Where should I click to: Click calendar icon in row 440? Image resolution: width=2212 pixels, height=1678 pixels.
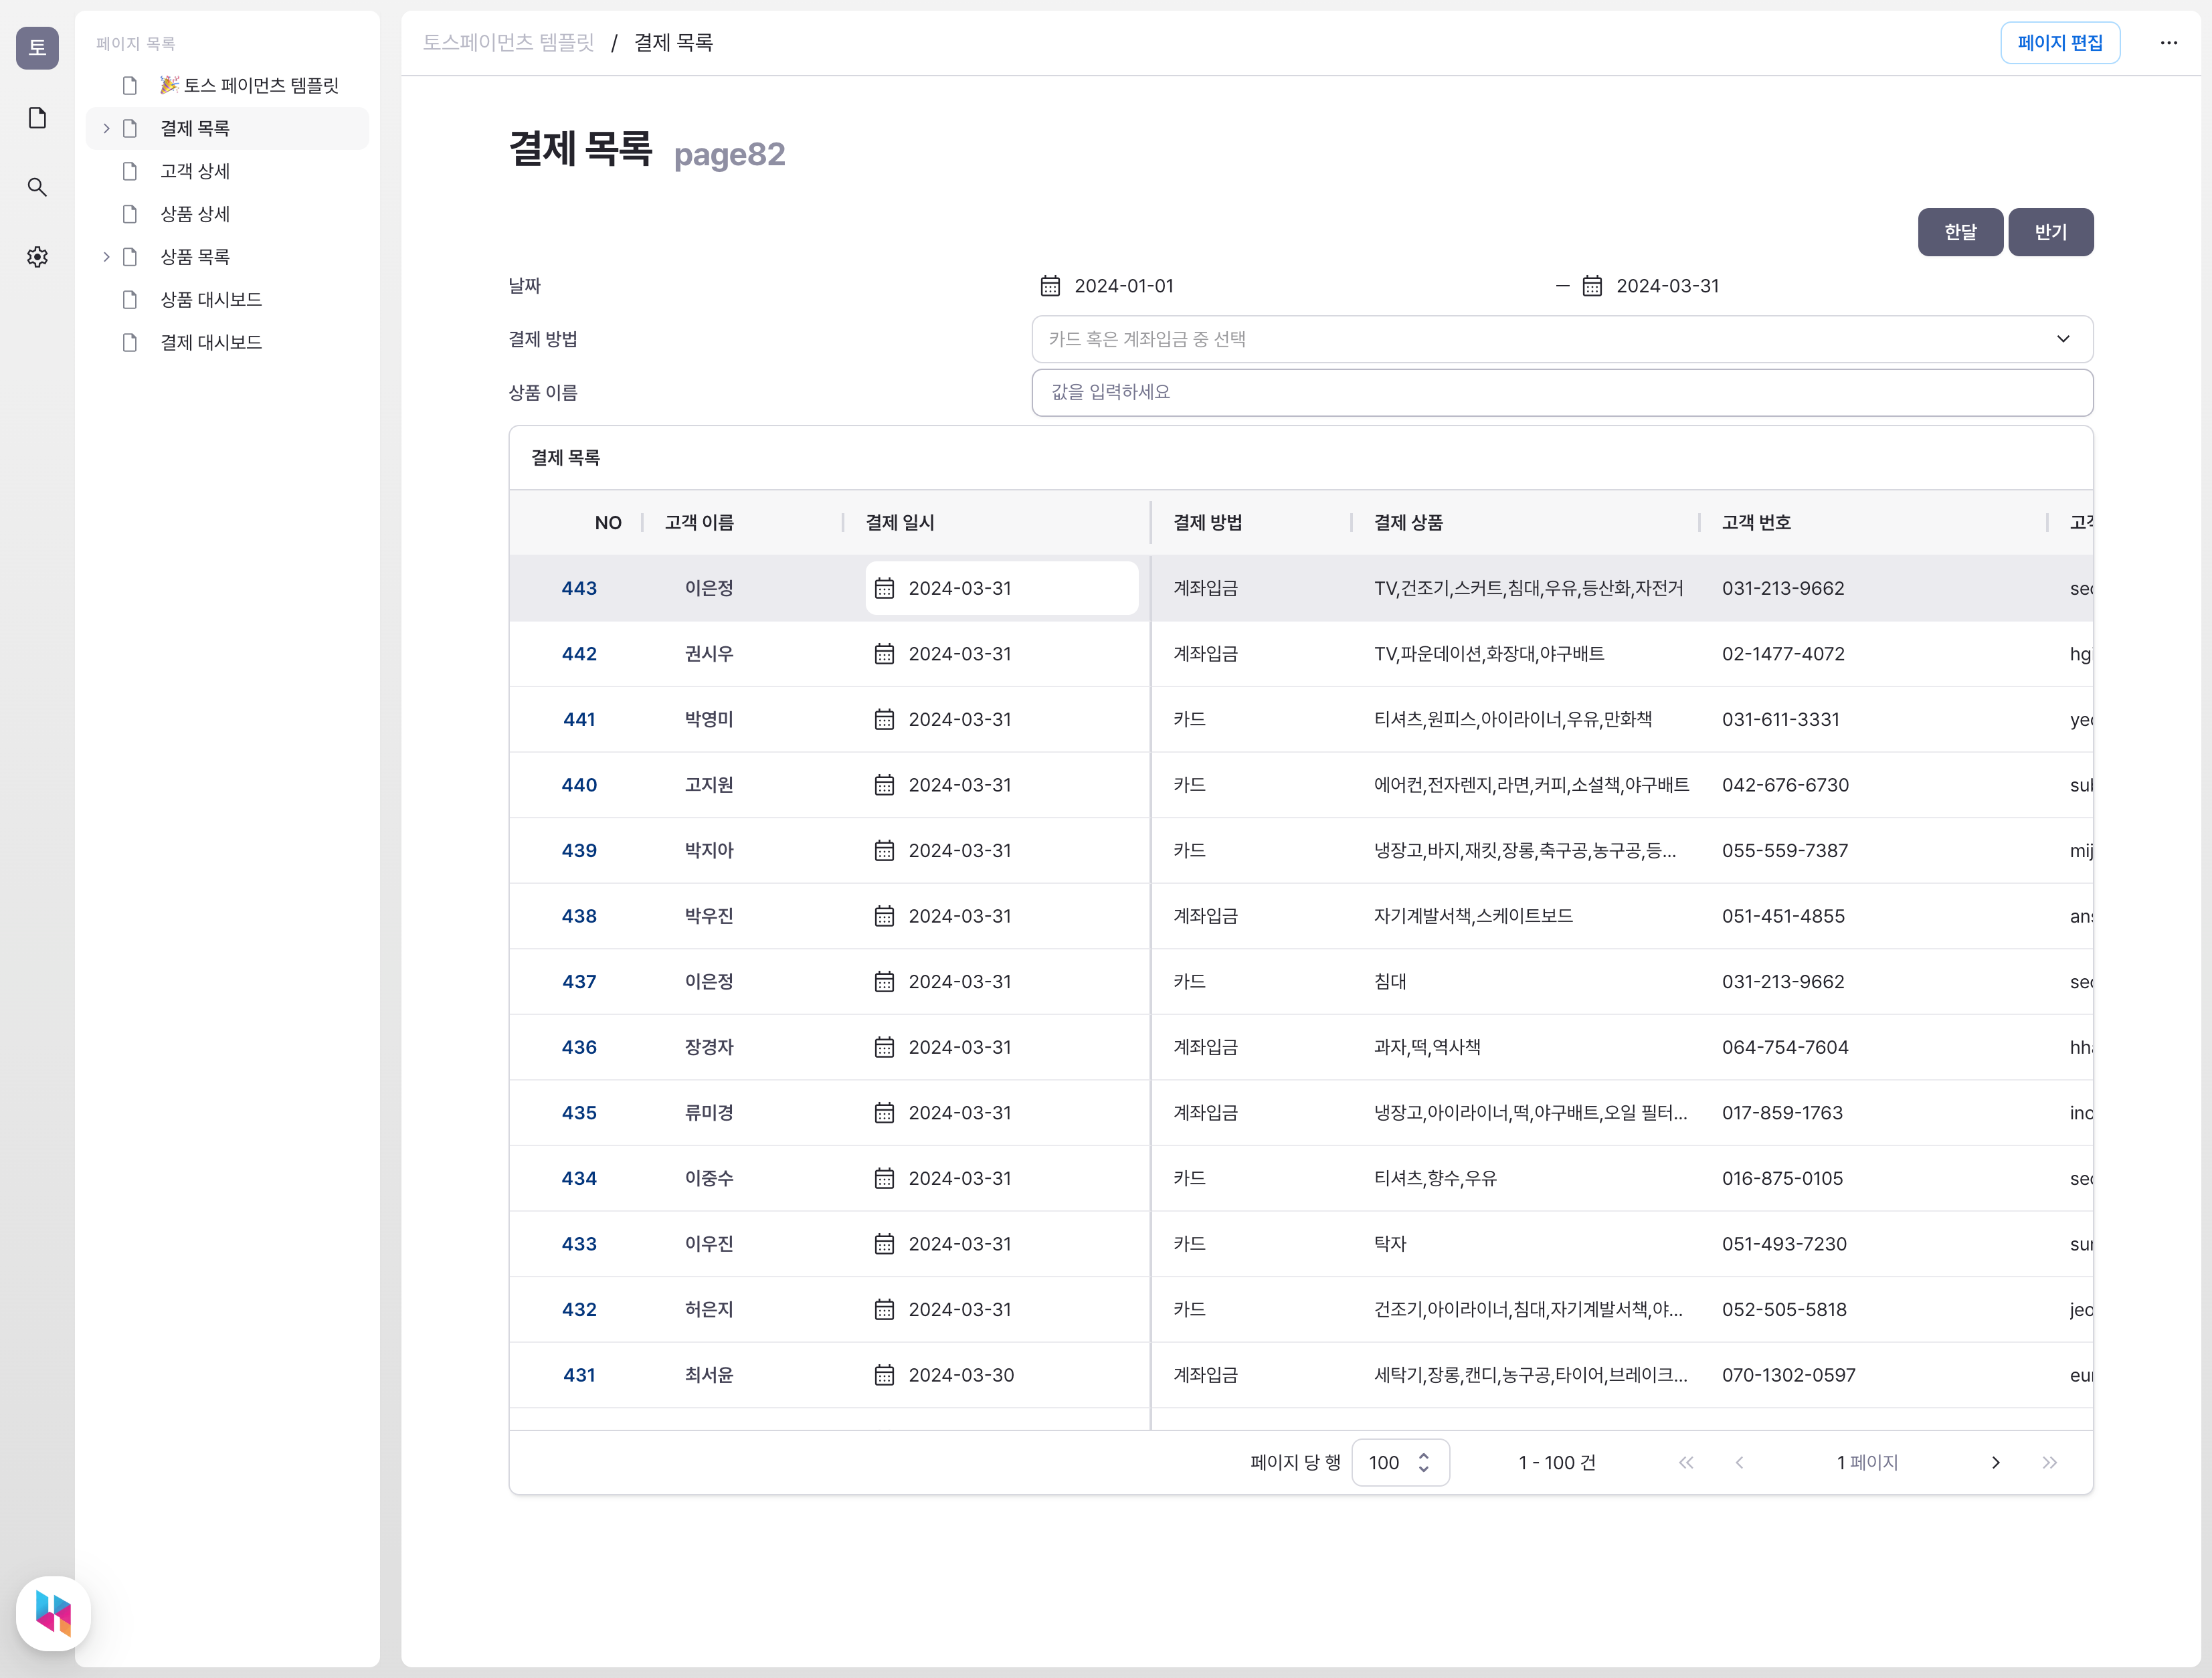coord(884,785)
